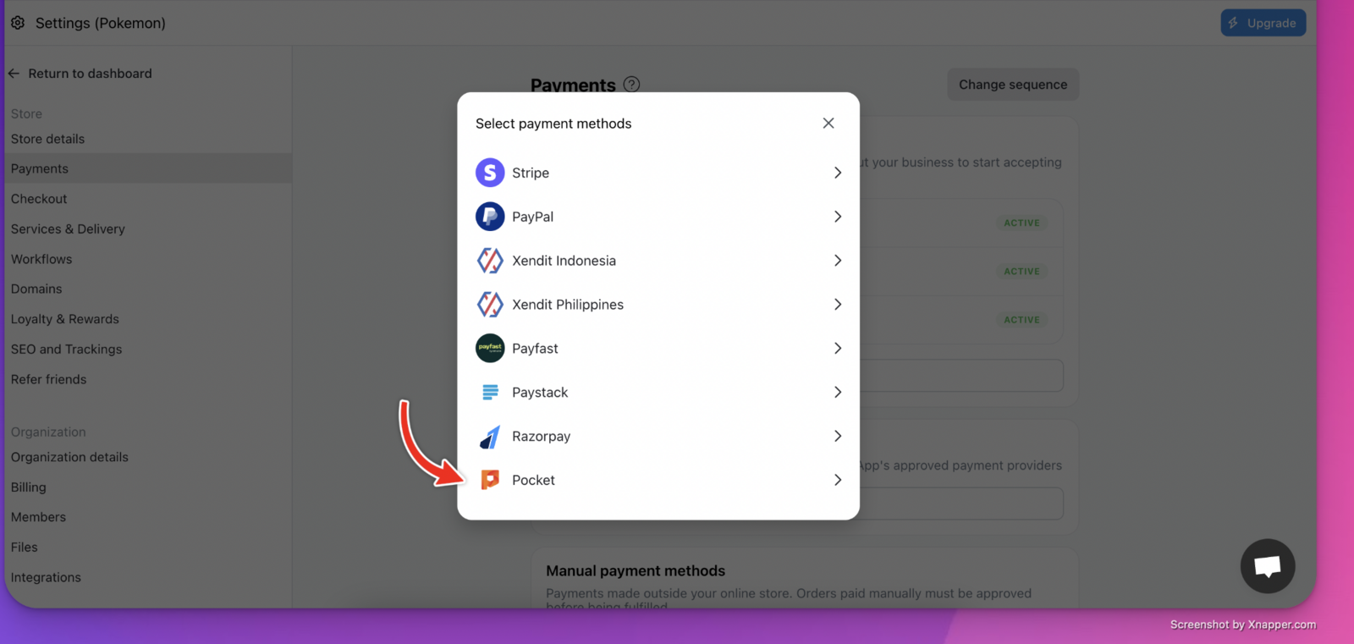The height and width of the screenshot is (644, 1354).
Task: Go to the Billing section
Action: (29, 487)
